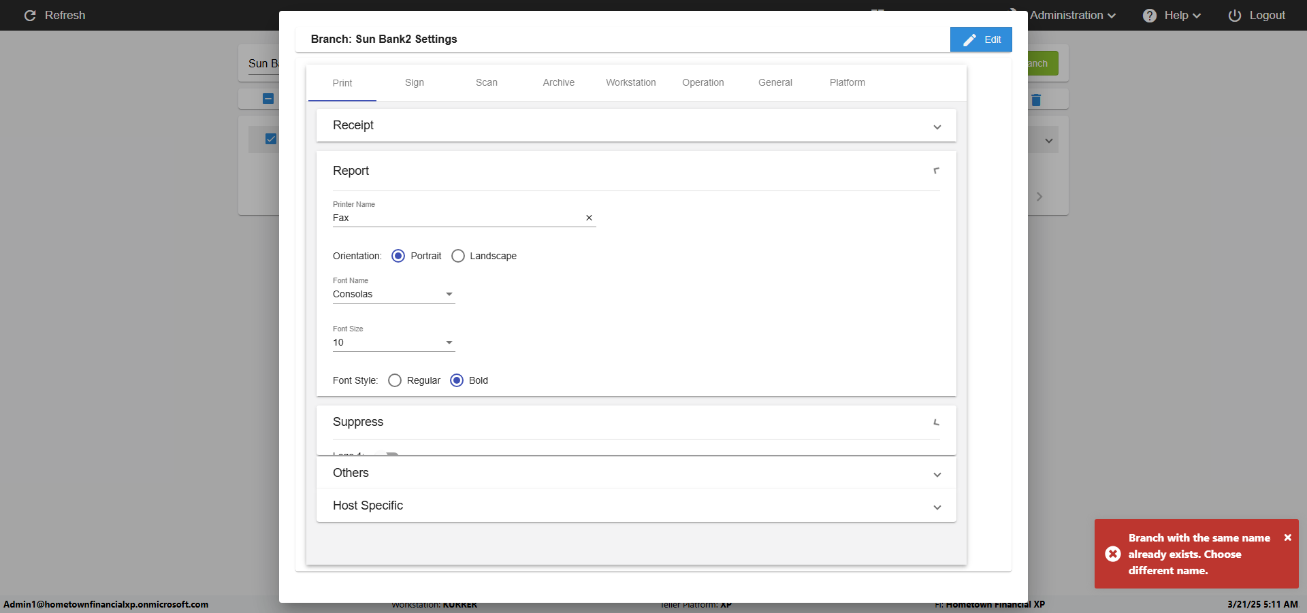Clear the Printer Name field with X
Image resolution: width=1307 pixels, height=613 pixels.
[x=589, y=218]
